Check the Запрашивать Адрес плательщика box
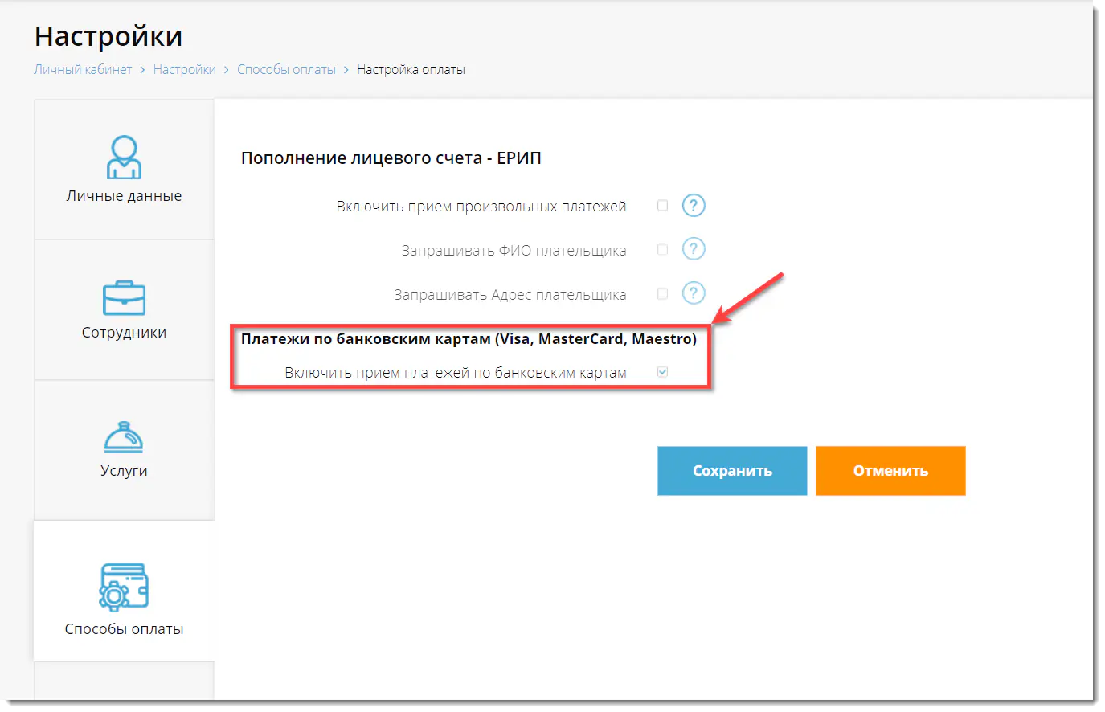Screen dimensions: 1105x712 click(x=662, y=294)
